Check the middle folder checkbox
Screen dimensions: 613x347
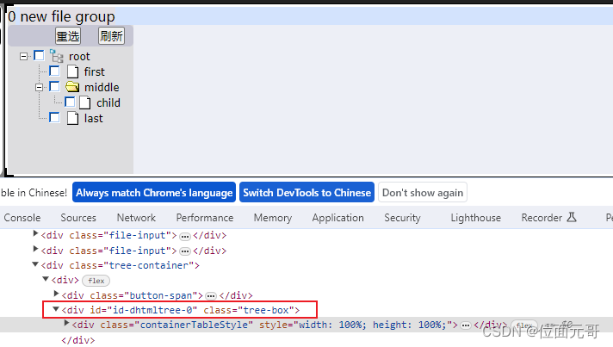(x=54, y=86)
